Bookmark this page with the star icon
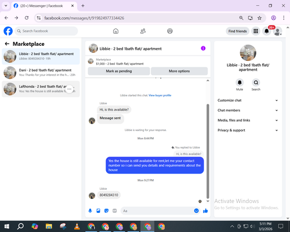This screenshot has height=232, width=290. pyautogui.click(x=259, y=18)
